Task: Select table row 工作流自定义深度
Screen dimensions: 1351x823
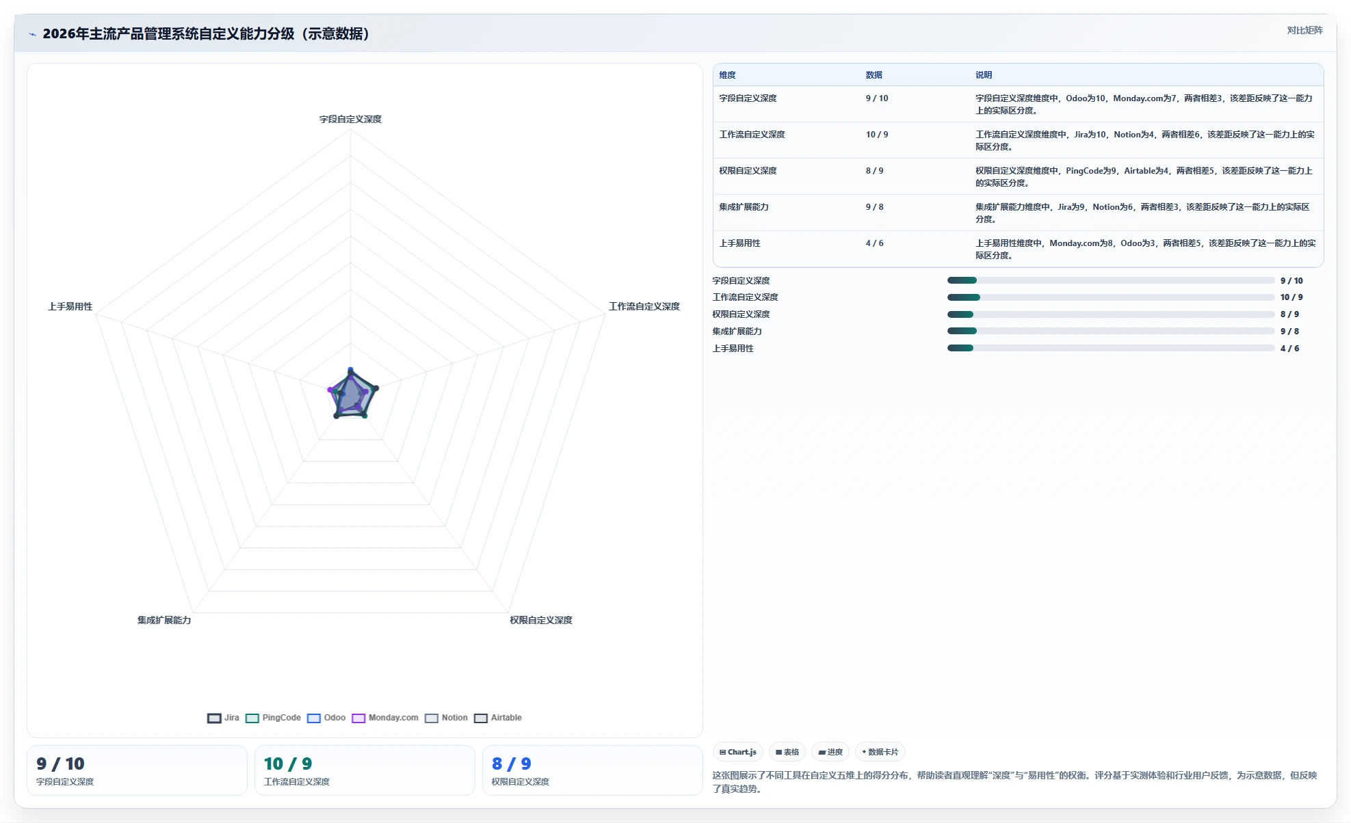Action: pos(1018,140)
